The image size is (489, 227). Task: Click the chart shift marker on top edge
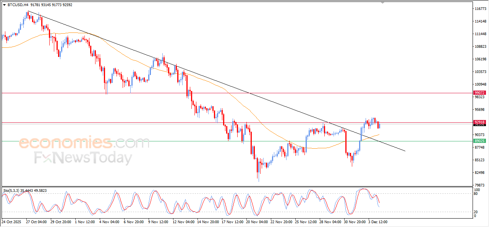click(x=383, y=3)
